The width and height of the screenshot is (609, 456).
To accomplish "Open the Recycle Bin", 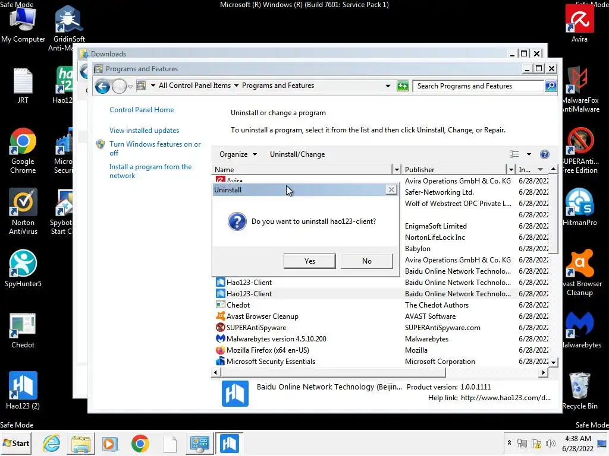I will pos(579,391).
